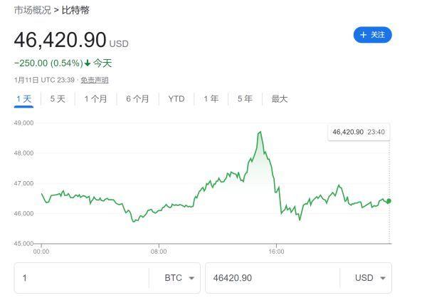Open the 市场概况 breadcrumb link
427x298 pixels.
31,10
